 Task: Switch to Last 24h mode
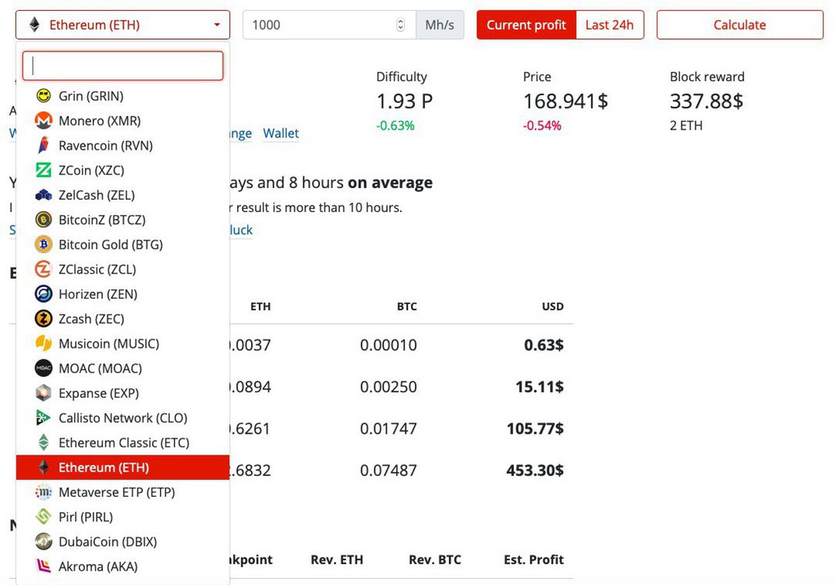609,24
